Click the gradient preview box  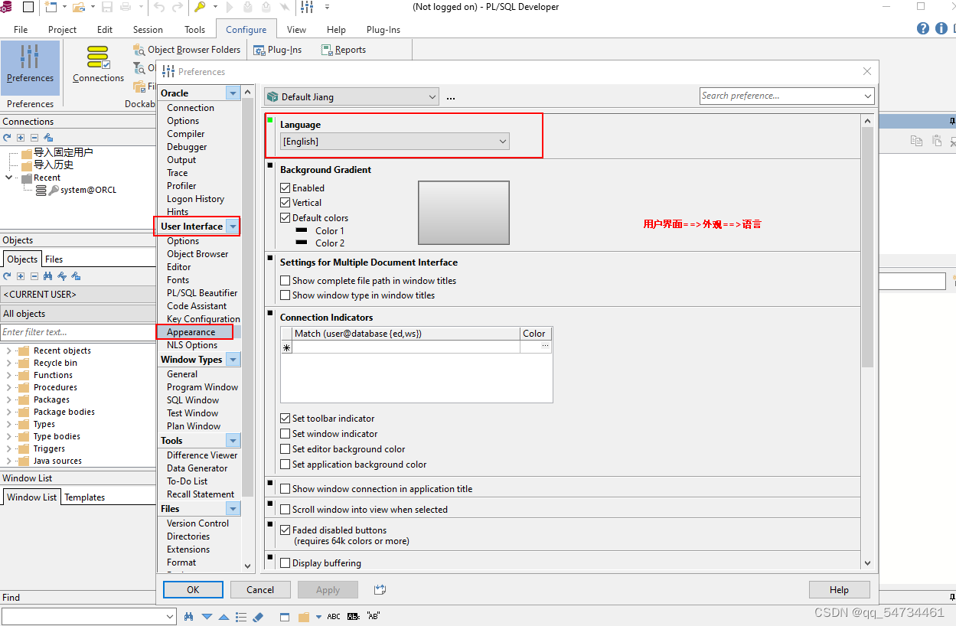tap(464, 212)
